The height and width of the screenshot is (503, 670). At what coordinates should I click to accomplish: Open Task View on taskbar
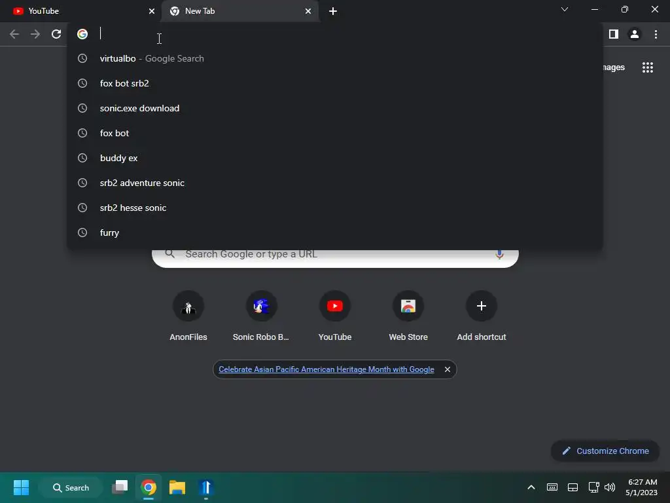tap(120, 487)
